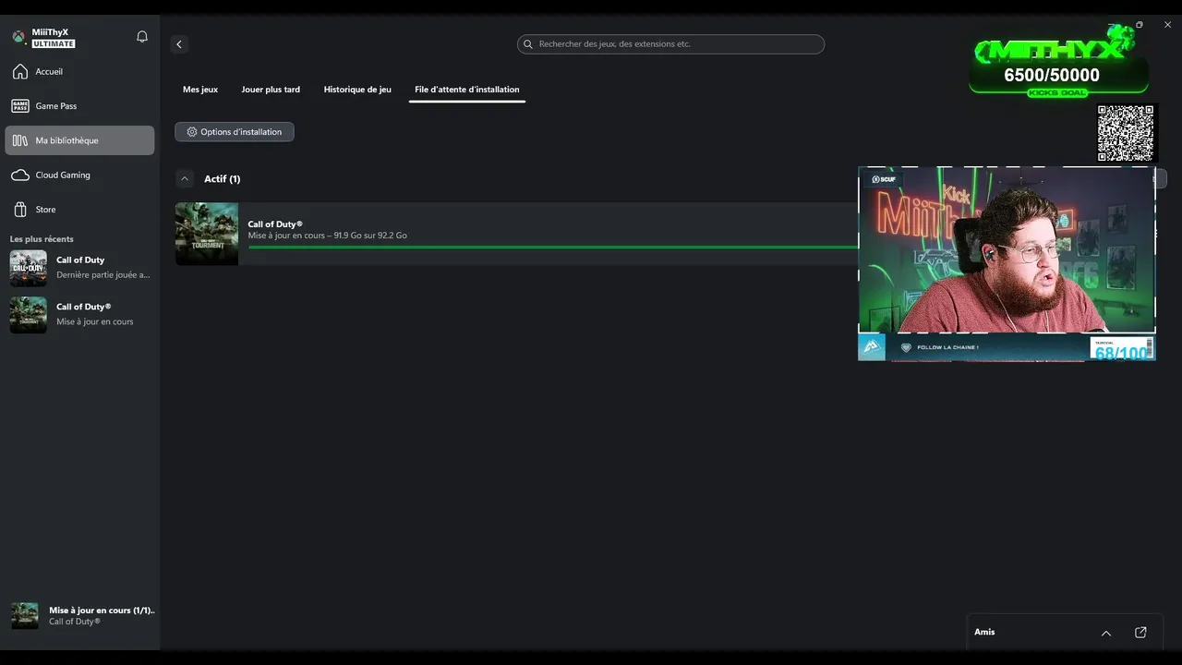Click 'Les plus récents' heading

(42, 239)
